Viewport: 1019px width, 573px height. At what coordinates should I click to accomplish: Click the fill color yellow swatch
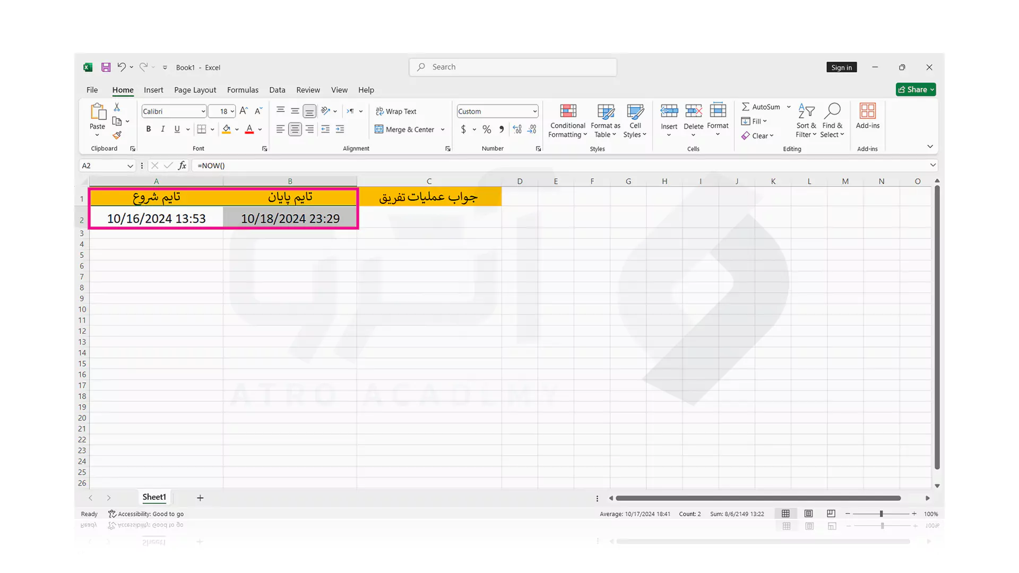[227, 129]
